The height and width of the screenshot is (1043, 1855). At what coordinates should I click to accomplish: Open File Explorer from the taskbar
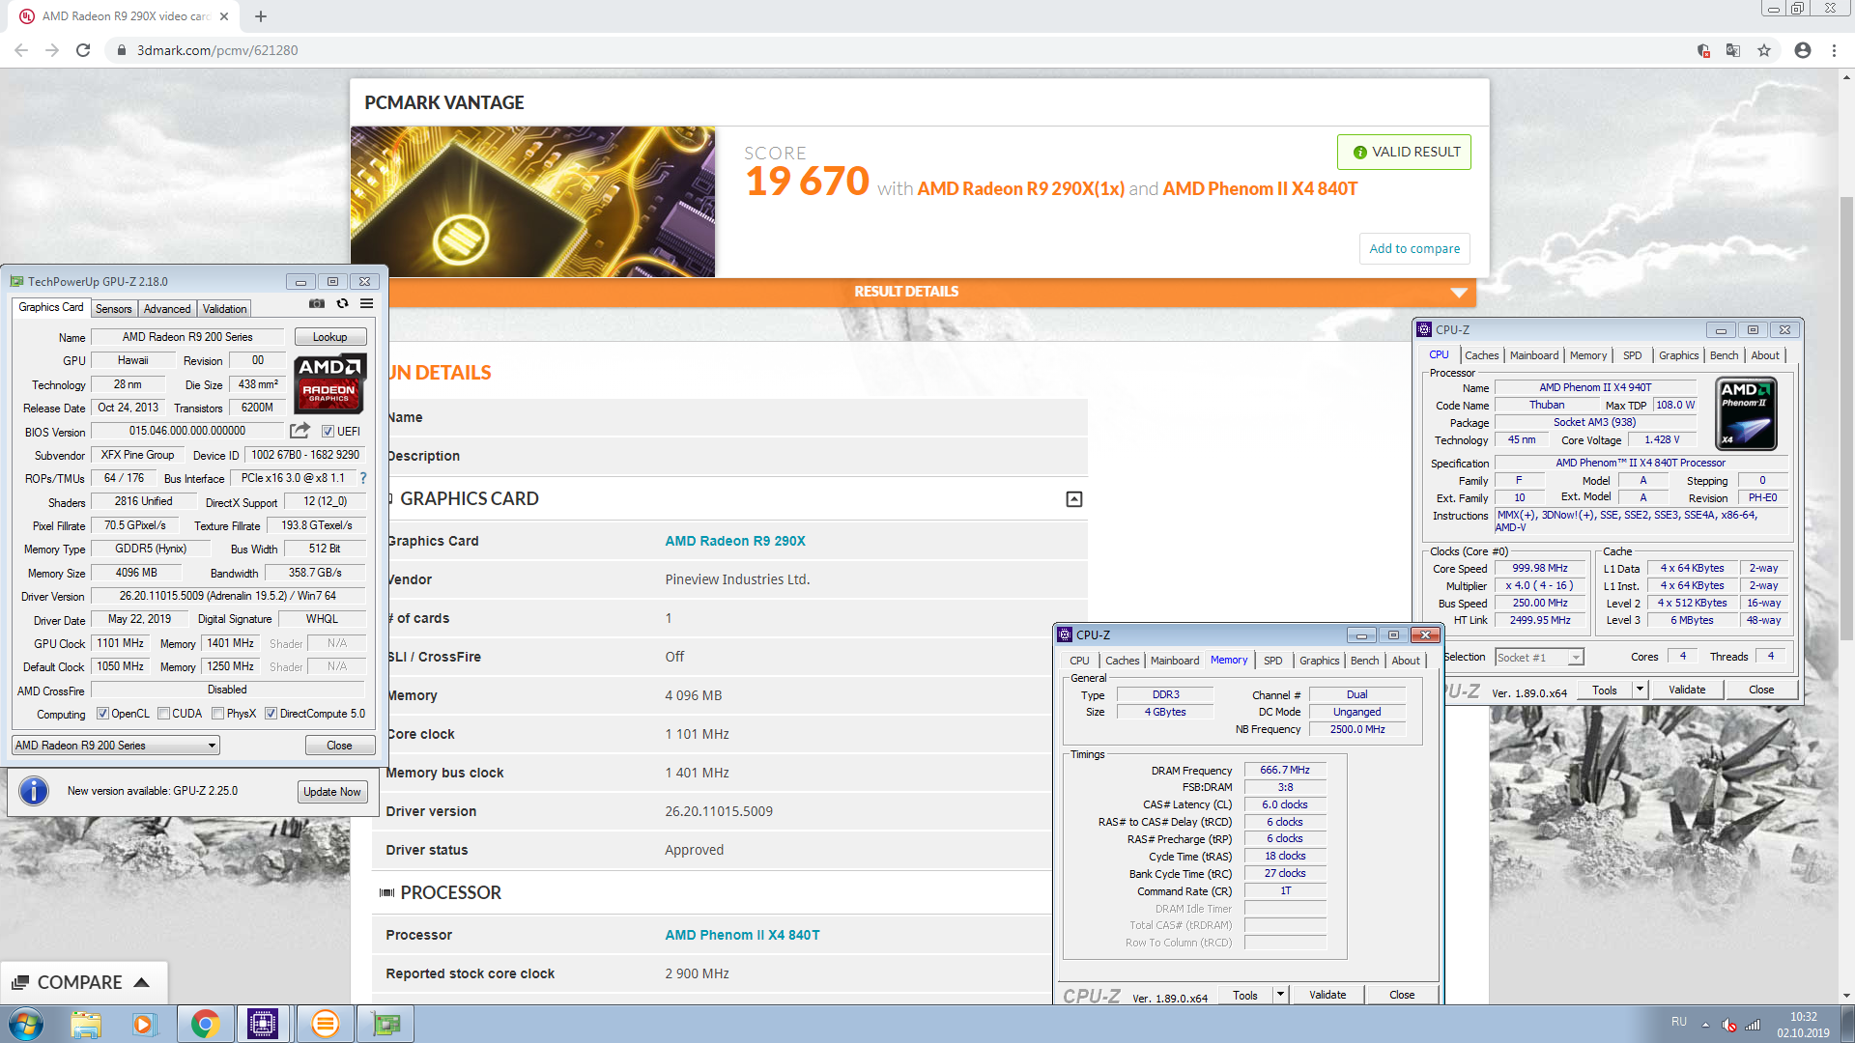pyautogui.click(x=86, y=1024)
